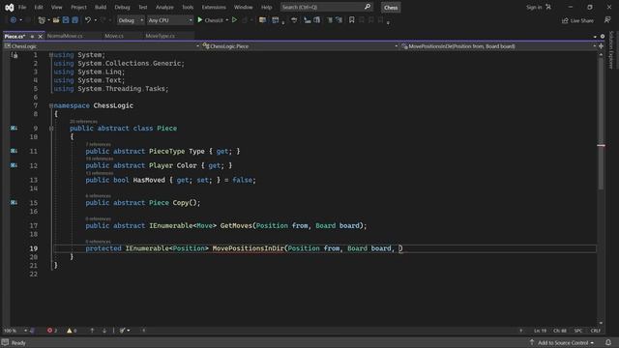Toggle the pin on the Piece.cs tab

32,37
